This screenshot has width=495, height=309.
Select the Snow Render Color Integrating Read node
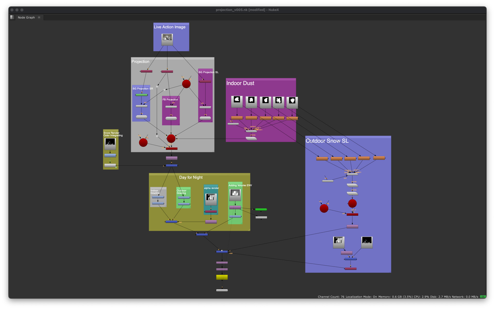110,144
